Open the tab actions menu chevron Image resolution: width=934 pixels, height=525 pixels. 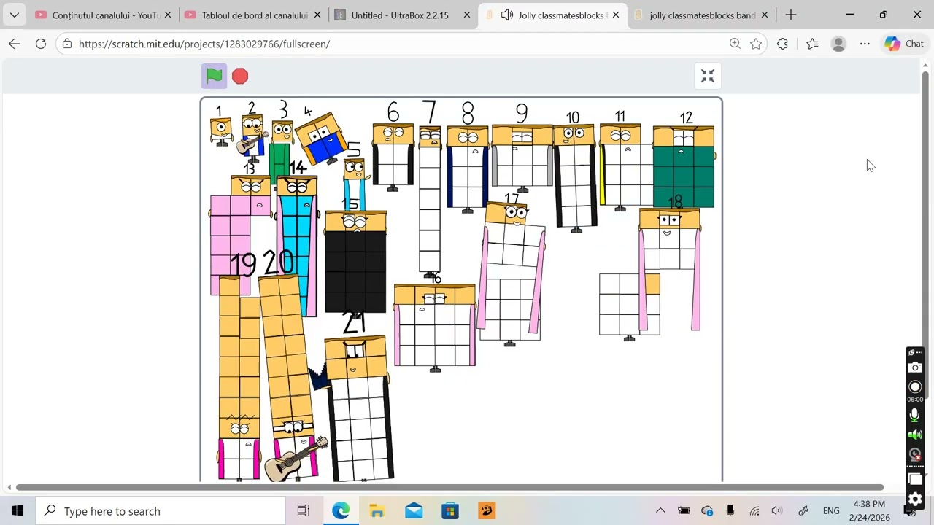[14, 15]
